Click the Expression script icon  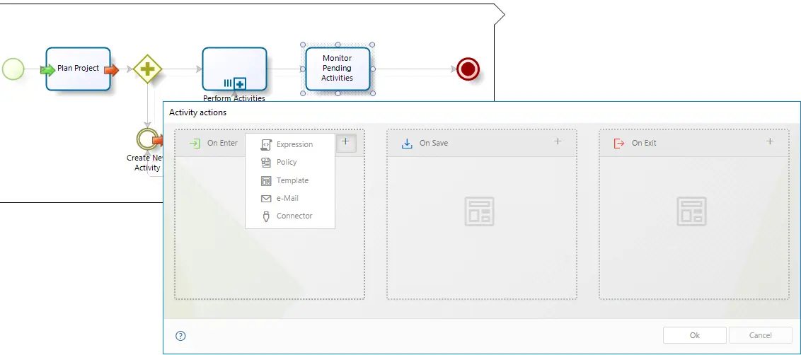click(x=265, y=144)
